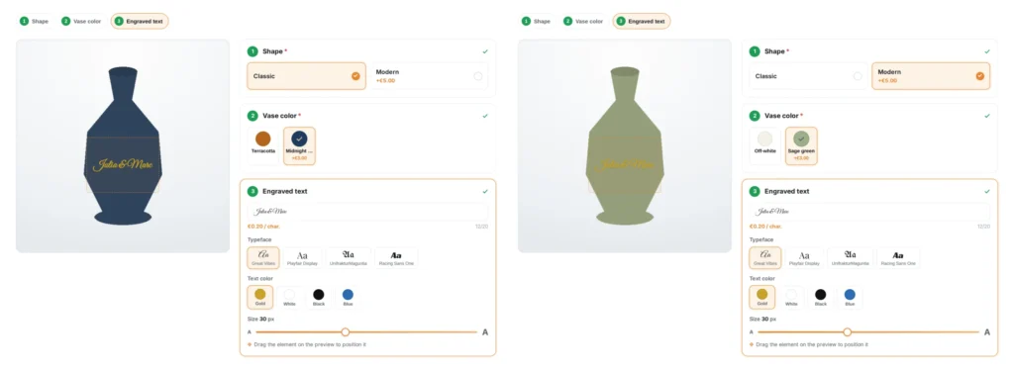Screen dimensions: 1014x372
Task: Click small A icon of left size slider
Action: 250,332
